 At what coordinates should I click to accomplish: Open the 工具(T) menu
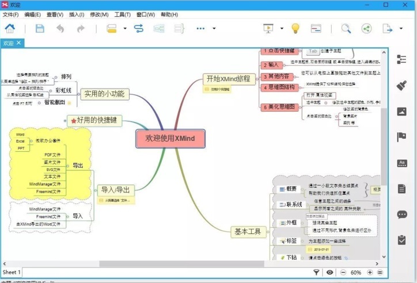(123, 14)
